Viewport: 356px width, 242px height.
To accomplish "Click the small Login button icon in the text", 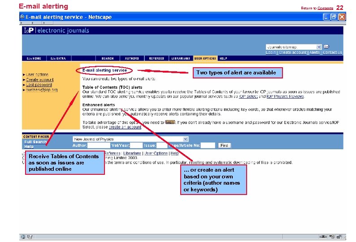I will [x=170, y=122].
